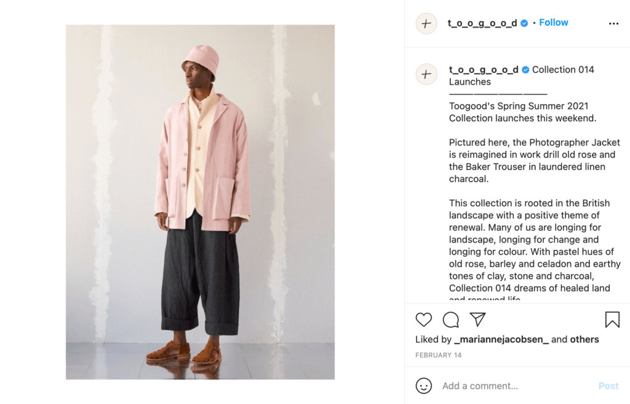The height and width of the screenshot is (404, 630).
Task: Click the verified badge in the post header
Action: click(x=524, y=23)
